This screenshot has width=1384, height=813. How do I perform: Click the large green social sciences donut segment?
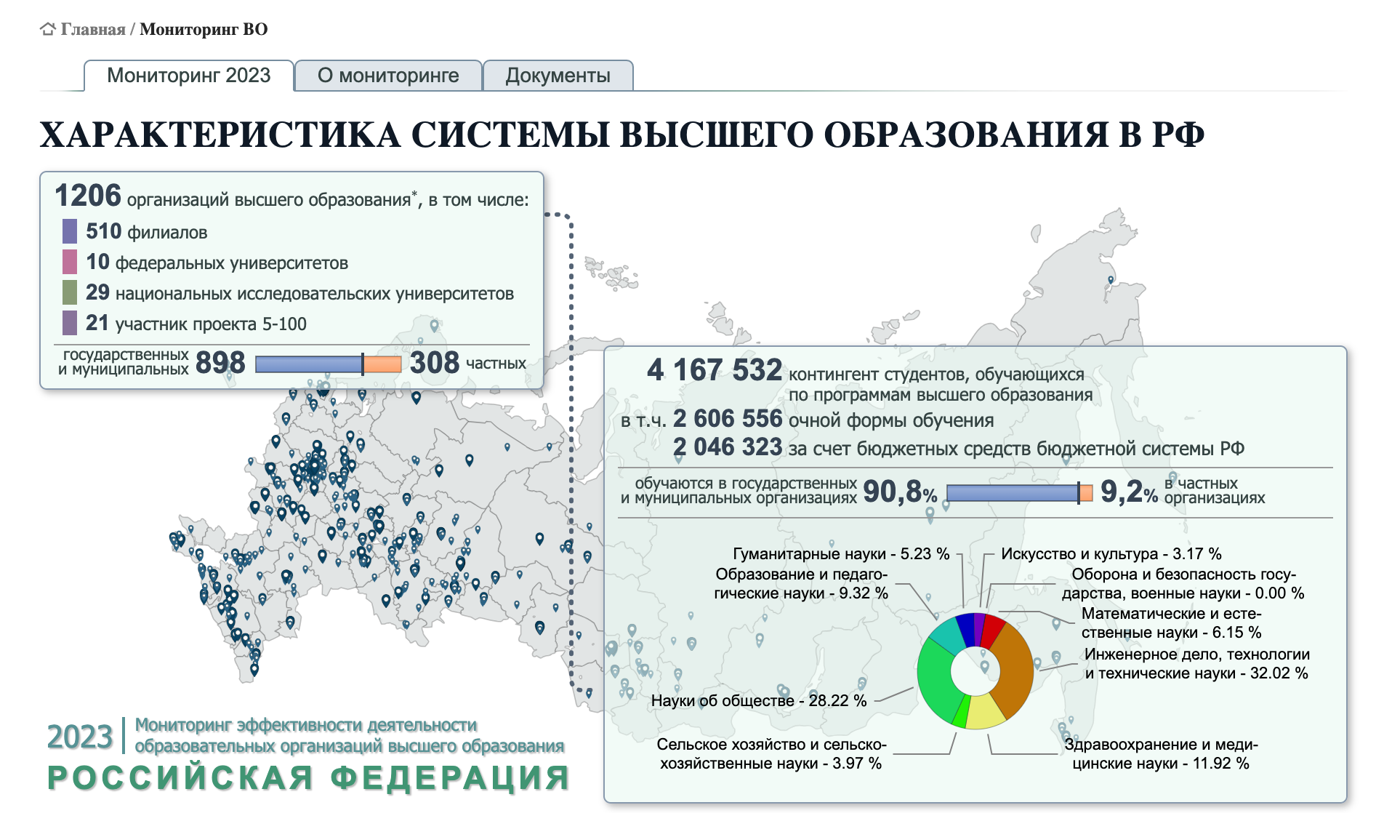pyautogui.click(x=934, y=680)
